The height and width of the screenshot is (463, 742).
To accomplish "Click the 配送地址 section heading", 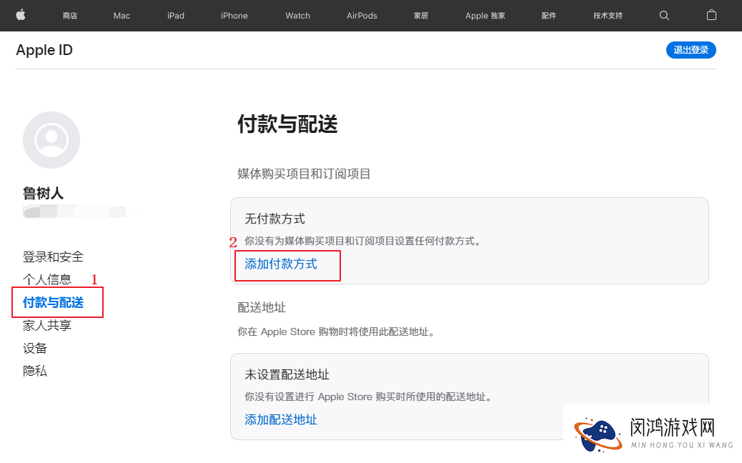I will (x=261, y=308).
